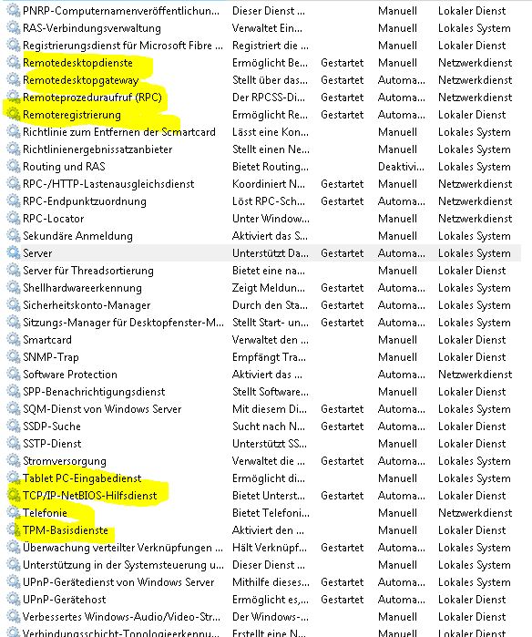Click the gear icon beside Shellhardwareerkennung
This screenshot has width=532, height=637.
13,288
